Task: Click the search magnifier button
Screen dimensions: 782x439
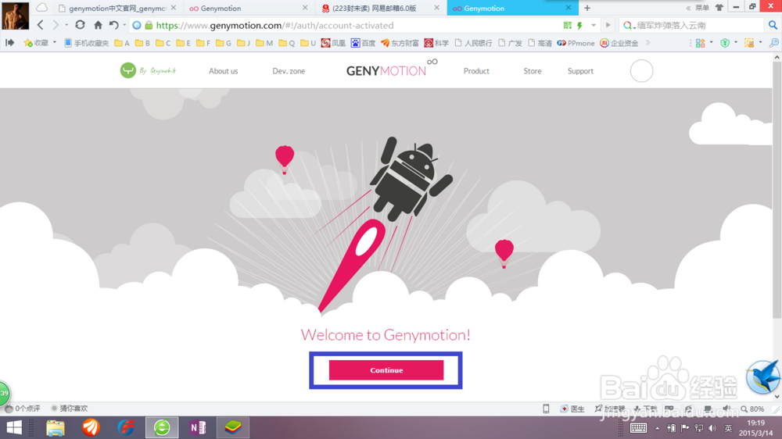Action: pos(773,25)
